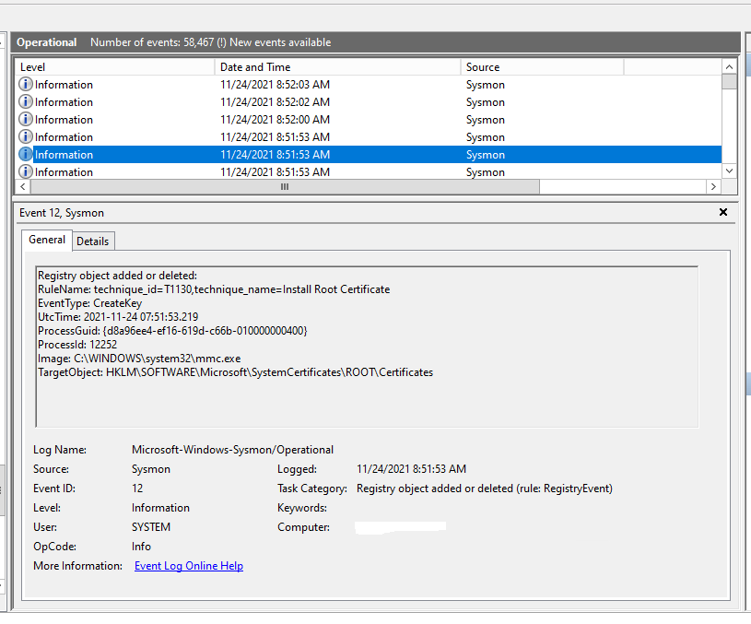751x624 pixels.
Task: Click the Logged value 11/24/2021 8:51:53 AM
Action: click(411, 469)
